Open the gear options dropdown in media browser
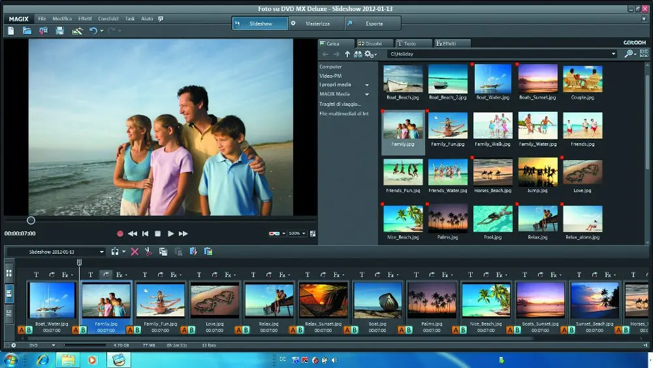This screenshot has width=653, height=368. coord(371,54)
